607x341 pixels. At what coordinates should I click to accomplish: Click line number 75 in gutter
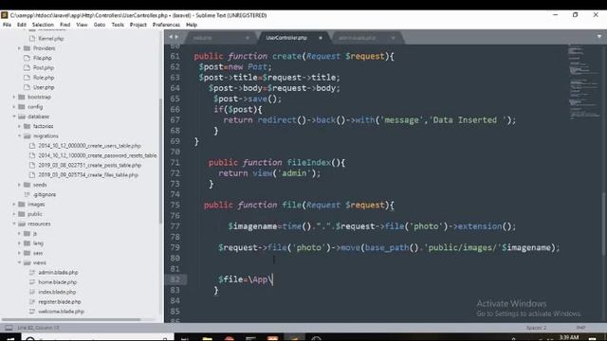[x=175, y=205]
